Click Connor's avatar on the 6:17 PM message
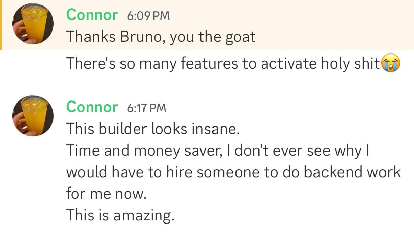This screenshot has height=241, width=414. tap(33, 116)
